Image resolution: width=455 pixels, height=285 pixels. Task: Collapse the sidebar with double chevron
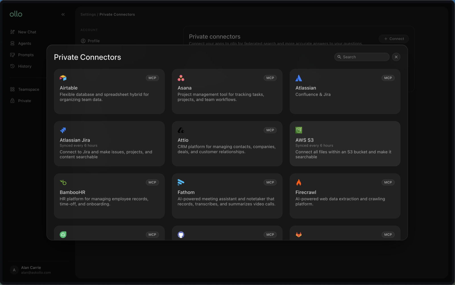[63, 14]
